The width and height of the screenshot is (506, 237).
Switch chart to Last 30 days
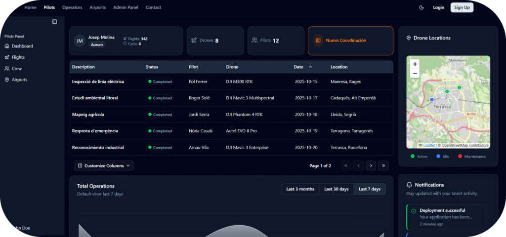coord(336,189)
